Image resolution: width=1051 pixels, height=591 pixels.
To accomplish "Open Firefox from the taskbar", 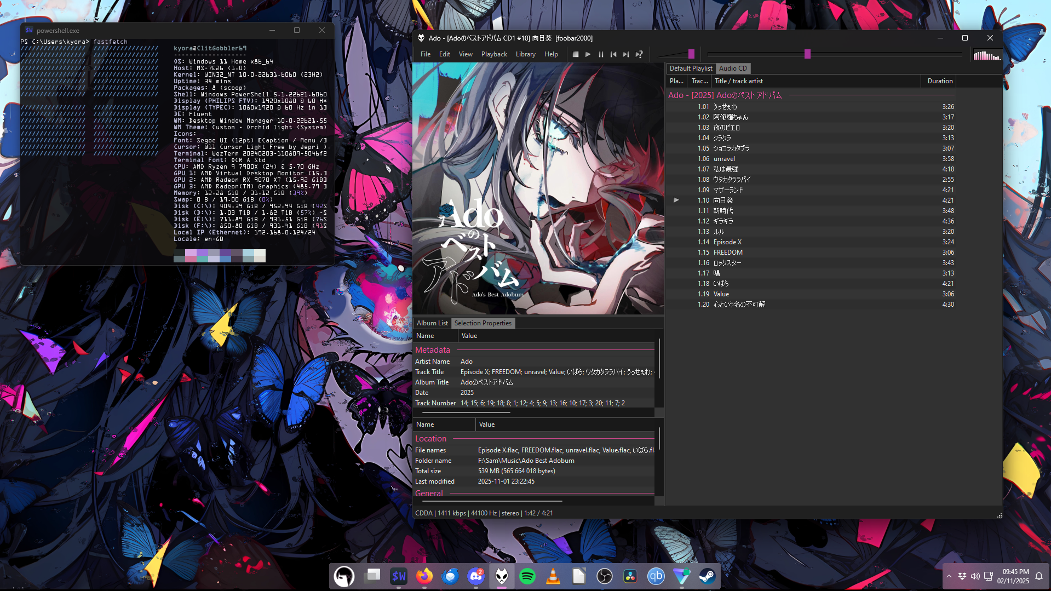I will [424, 576].
